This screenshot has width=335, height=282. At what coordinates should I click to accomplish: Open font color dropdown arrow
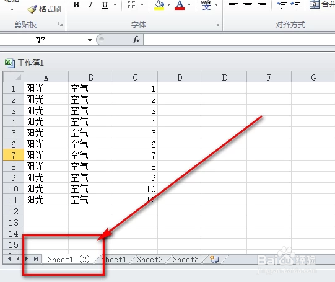[x=189, y=4]
